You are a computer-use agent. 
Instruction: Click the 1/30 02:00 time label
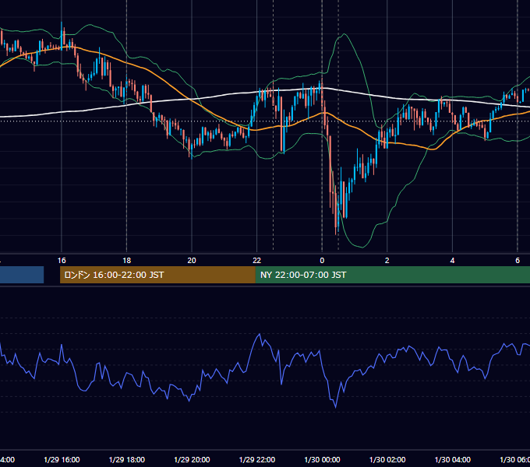387,459
